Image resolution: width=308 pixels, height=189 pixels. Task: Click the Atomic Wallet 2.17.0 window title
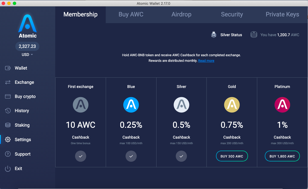point(153,3)
